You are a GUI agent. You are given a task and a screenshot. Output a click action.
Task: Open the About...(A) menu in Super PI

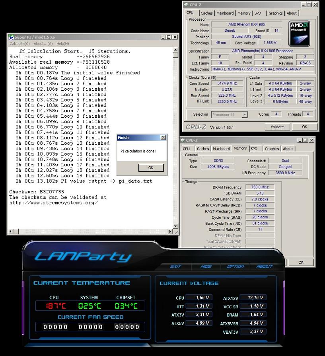(43, 44)
